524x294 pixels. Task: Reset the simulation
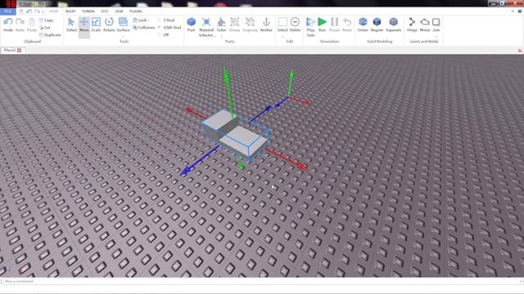(x=347, y=25)
